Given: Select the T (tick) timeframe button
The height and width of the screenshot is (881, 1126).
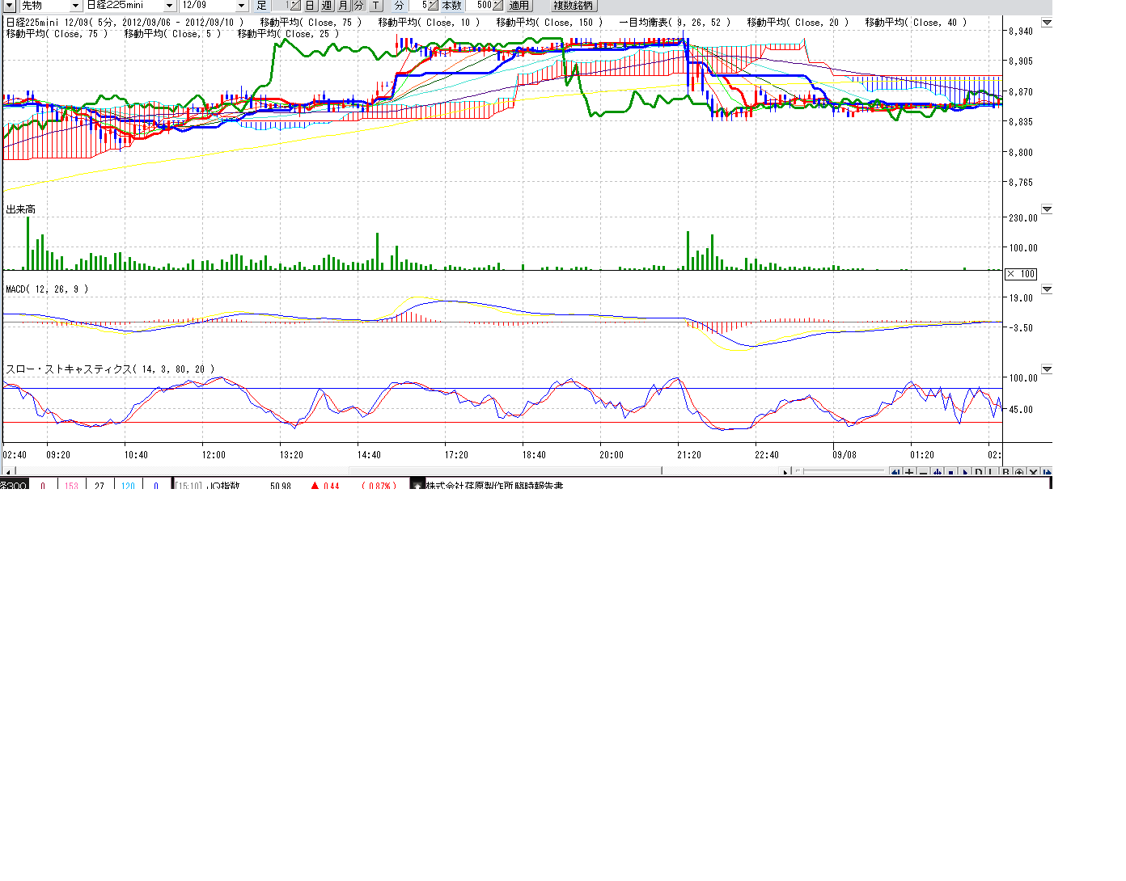Looking at the screenshot, I should click(x=376, y=6).
